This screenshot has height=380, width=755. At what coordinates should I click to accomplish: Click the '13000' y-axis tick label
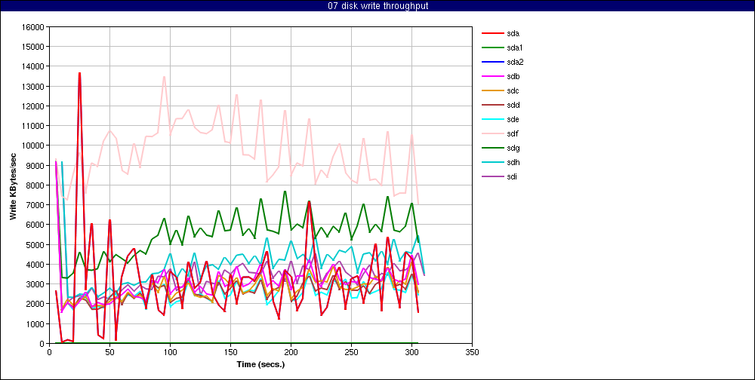click(x=34, y=86)
